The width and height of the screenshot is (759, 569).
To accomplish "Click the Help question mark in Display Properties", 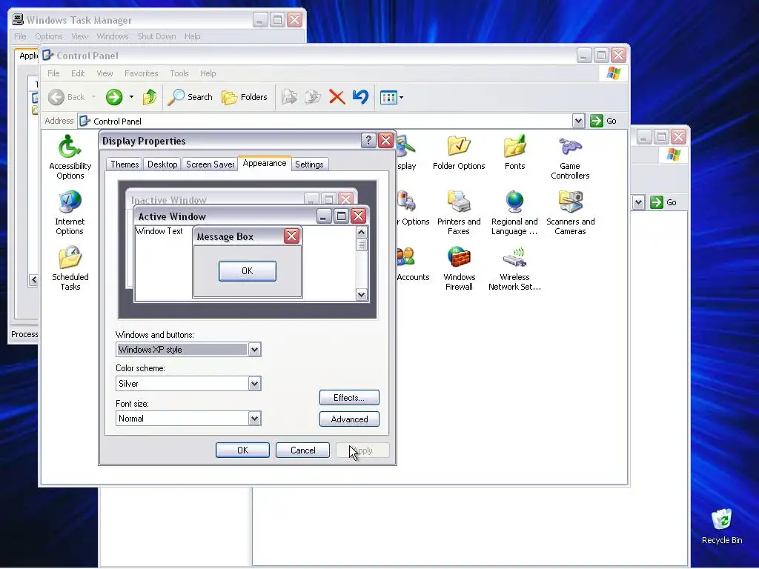I will click(x=368, y=141).
